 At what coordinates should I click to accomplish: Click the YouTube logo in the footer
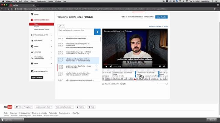8,107
